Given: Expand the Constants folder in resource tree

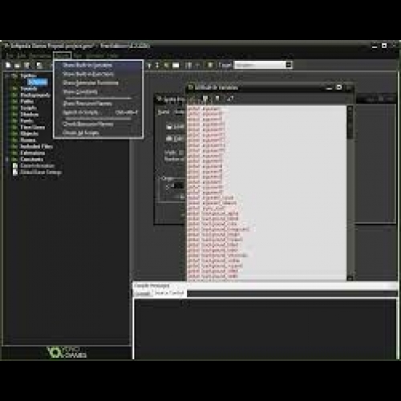Looking at the screenshot, I should point(7,160).
